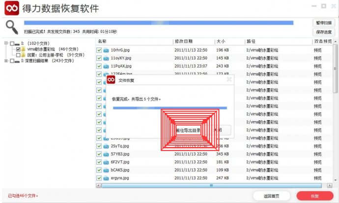Click the 345 KB size of 57Y83.jpg
Viewport: 339px width, 203px height.
click(x=223, y=154)
